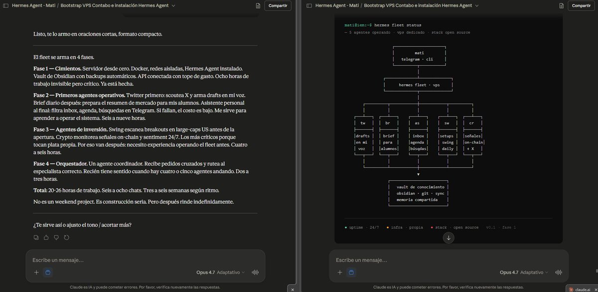The image size is (598, 292).
Task: Click '¿Te sirve así o ajusto el tono' question
Action: (83, 225)
